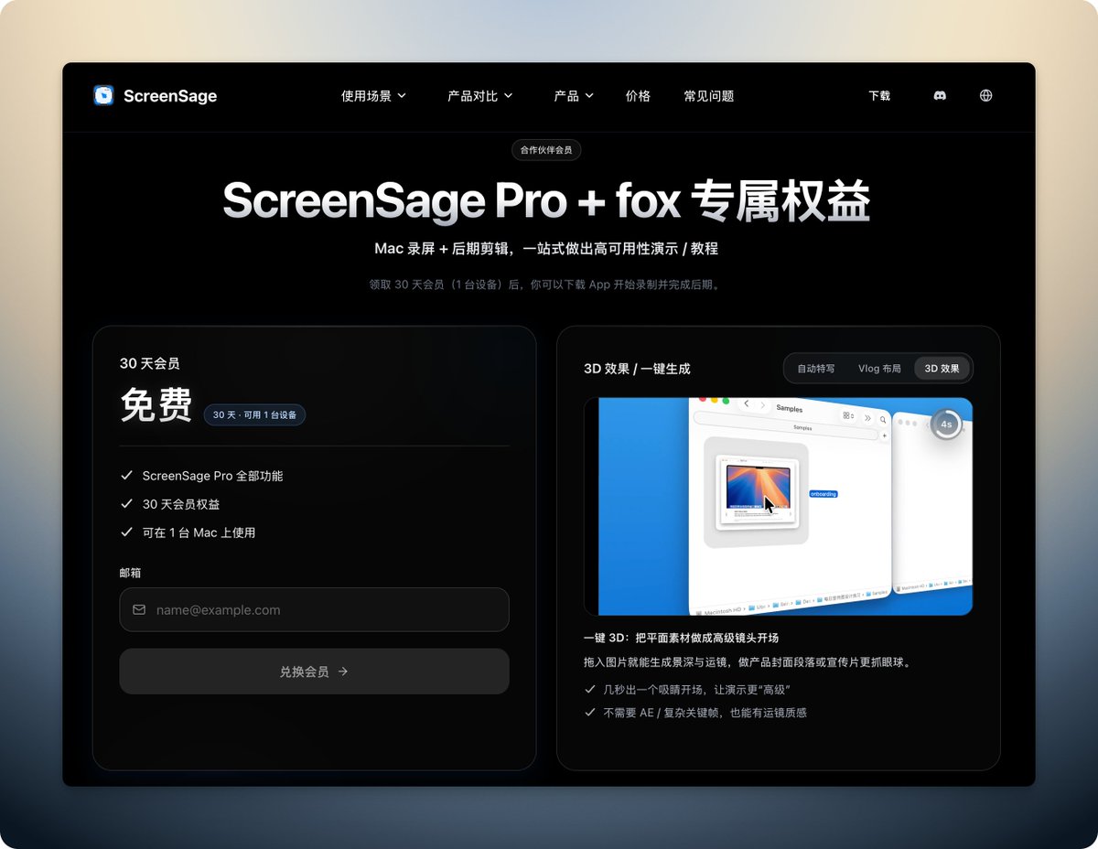Click the 下载 link in header
Viewport: 1098px width, 849px height.
878,96
